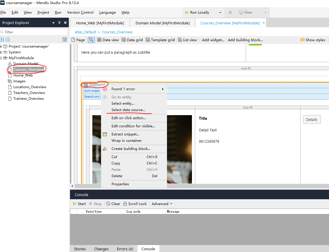The width and height of the screenshot is (329, 252).
Task: Click Courses_Overview breadcrumb link
Action: tap(117, 32)
